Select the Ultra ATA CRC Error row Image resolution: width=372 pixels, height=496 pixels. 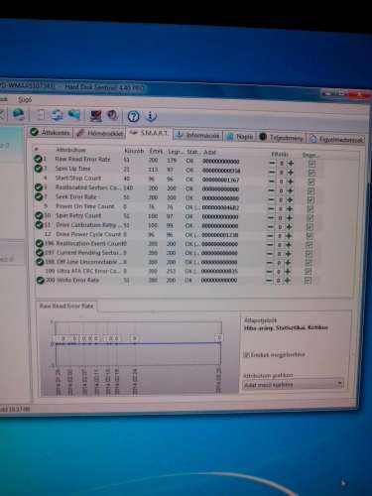click(x=176, y=271)
